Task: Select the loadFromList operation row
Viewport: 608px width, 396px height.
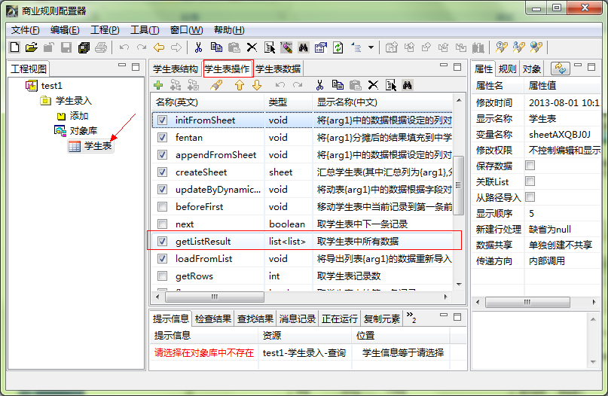Action: (301, 258)
